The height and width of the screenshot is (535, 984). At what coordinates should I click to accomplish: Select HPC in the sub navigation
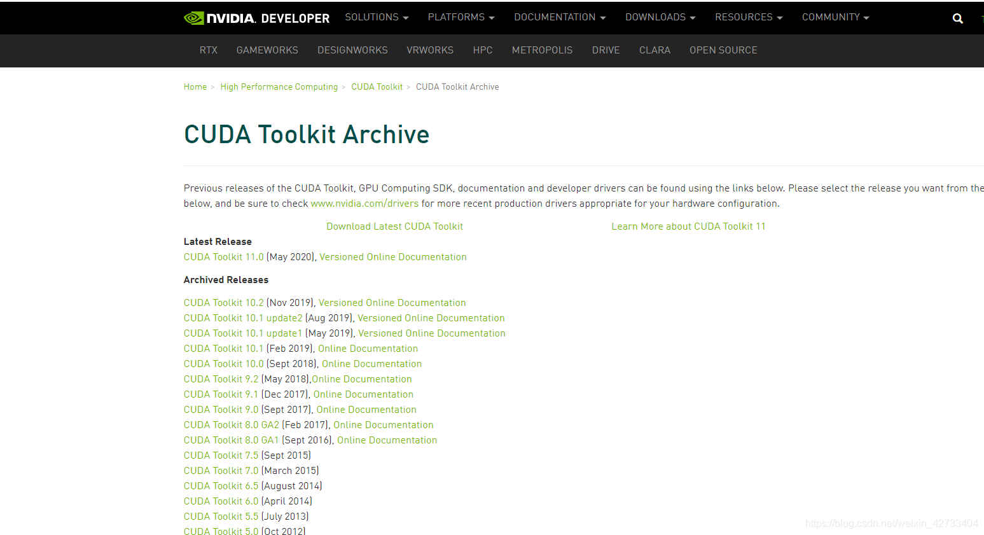pyautogui.click(x=483, y=50)
